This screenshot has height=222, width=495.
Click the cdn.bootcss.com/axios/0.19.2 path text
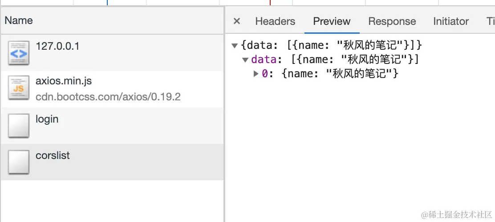tap(108, 97)
